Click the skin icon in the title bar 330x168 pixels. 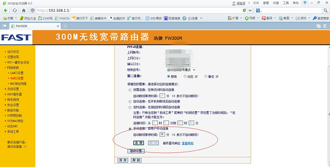(x=305, y=2)
